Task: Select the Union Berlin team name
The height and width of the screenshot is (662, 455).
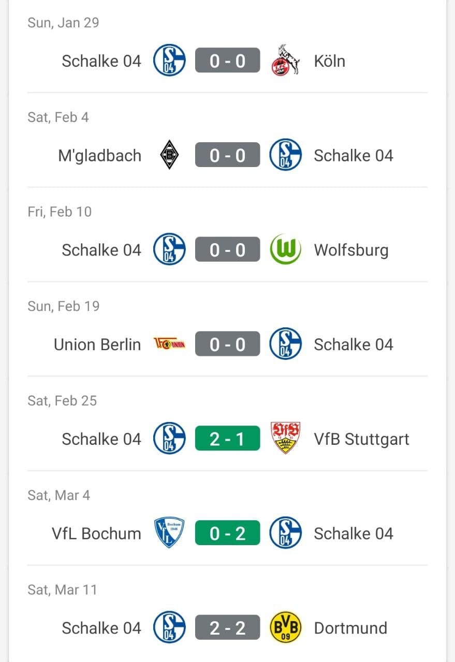Action: pyautogui.click(x=97, y=344)
